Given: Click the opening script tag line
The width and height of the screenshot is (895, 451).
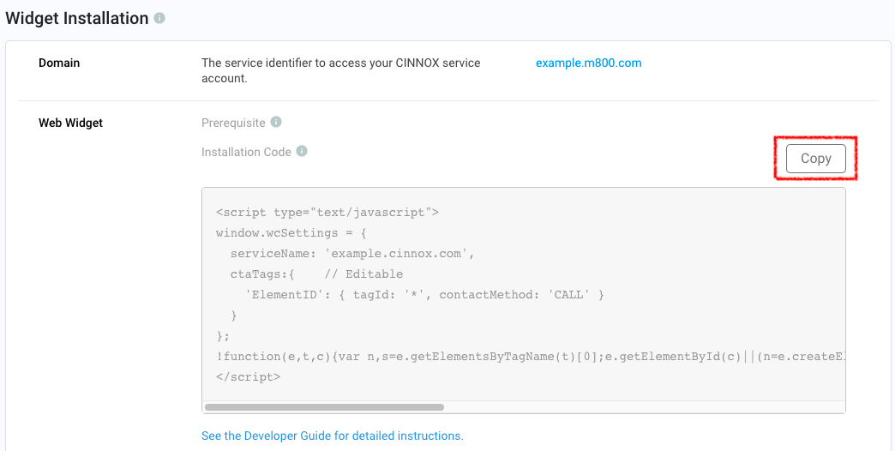Looking at the screenshot, I should pos(327,212).
